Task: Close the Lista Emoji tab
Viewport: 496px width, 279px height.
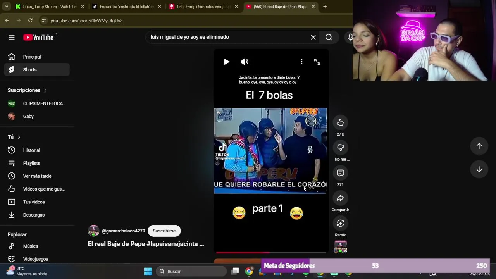Action: (236, 7)
